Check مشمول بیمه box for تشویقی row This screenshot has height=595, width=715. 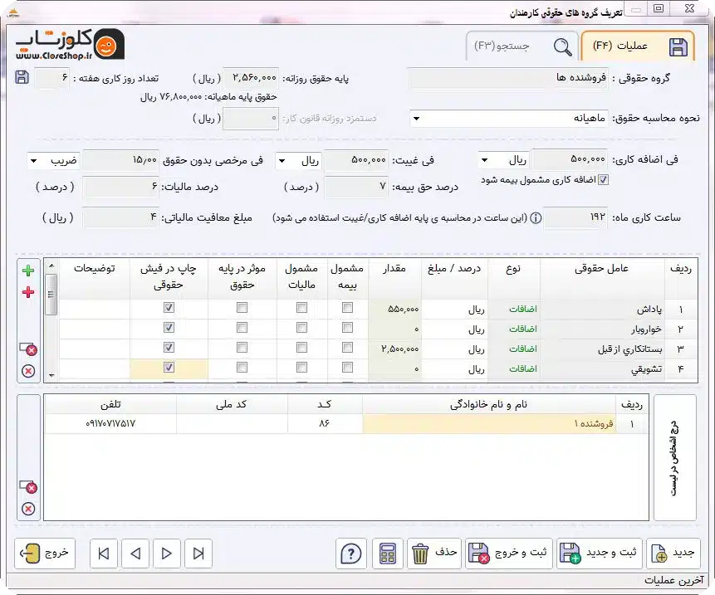(x=347, y=367)
